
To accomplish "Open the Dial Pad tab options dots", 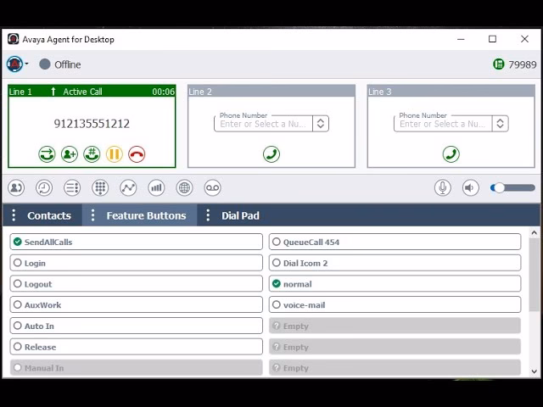I will pyautogui.click(x=208, y=215).
